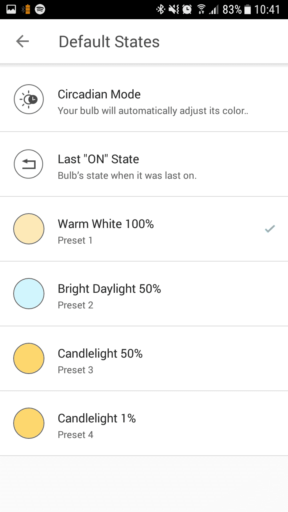Tap the Candlelight 50% label
The height and width of the screenshot is (512, 288).
tap(100, 354)
